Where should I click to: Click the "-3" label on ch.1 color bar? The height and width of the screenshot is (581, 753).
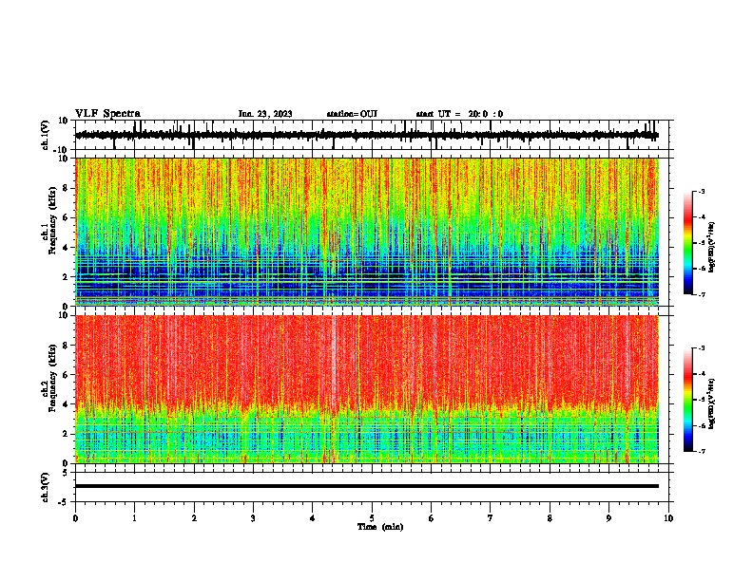702,191
